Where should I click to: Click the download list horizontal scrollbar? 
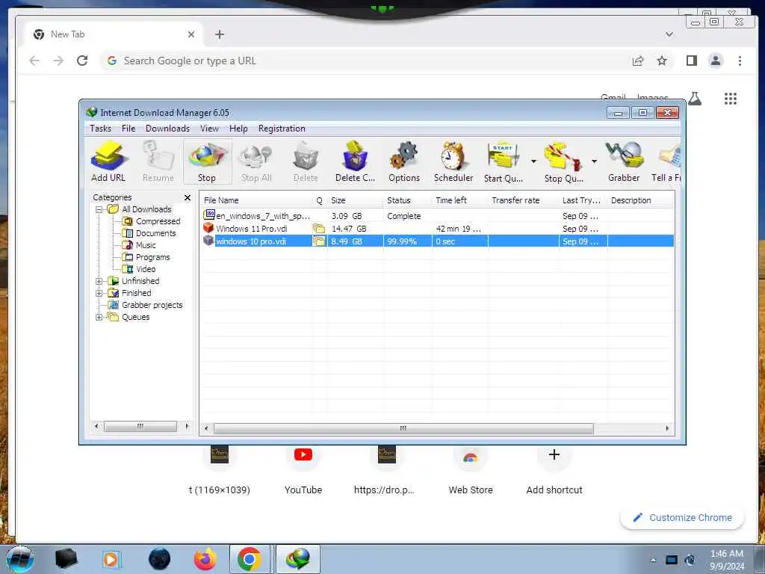tap(403, 428)
